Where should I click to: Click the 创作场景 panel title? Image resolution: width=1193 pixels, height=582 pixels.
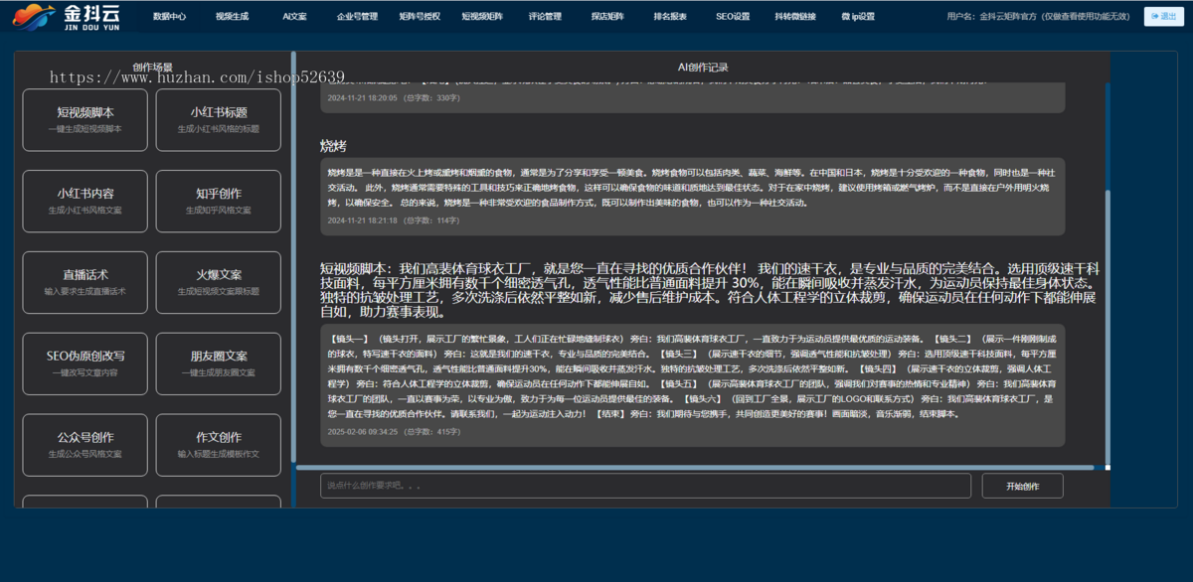[152, 68]
